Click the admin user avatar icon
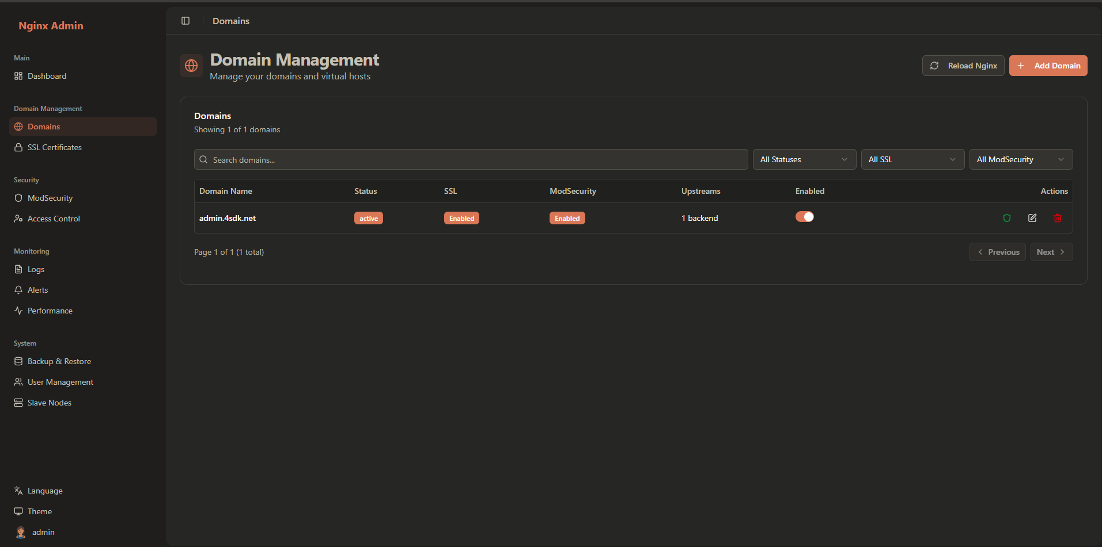1102x547 pixels. click(21, 532)
